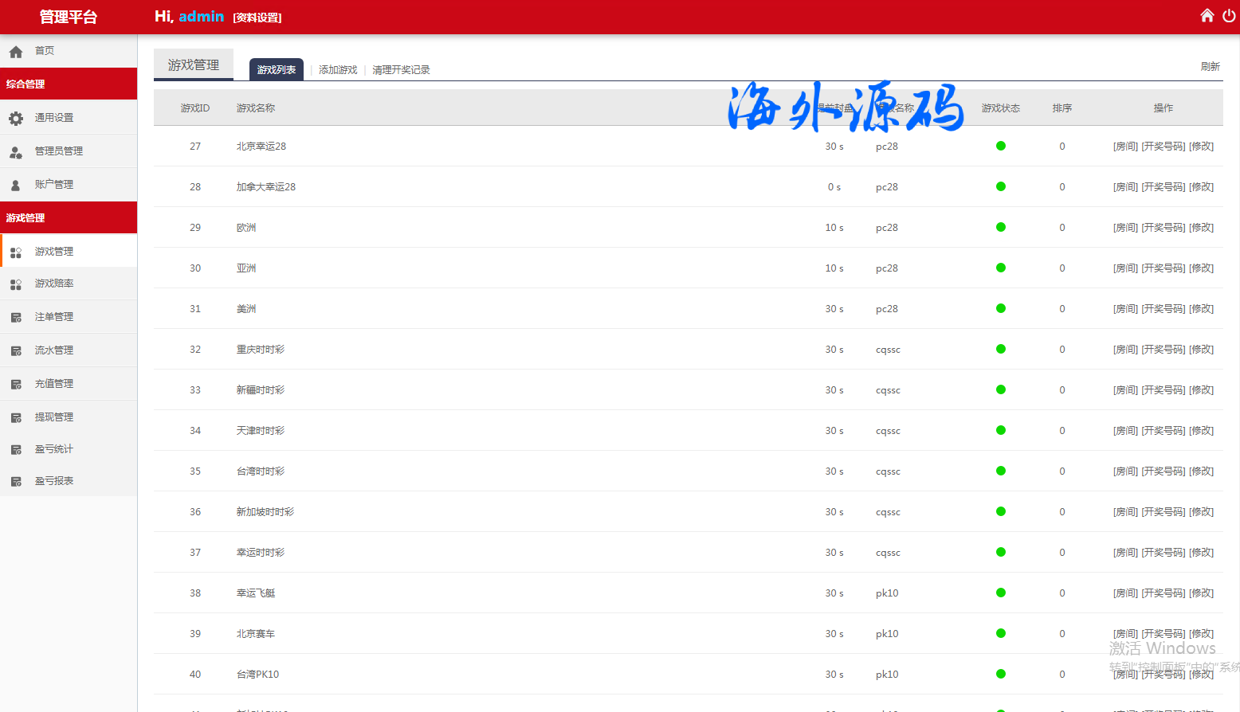Viewport: 1240px width, 712px height.
Task: Open the 添加游戏 tab
Action: point(338,70)
